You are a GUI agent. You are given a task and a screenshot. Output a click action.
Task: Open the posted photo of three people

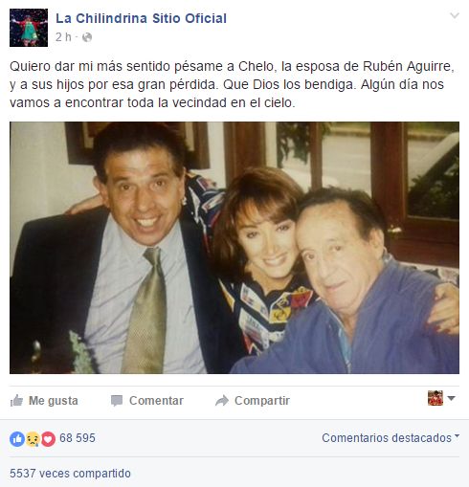click(x=234, y=248)
